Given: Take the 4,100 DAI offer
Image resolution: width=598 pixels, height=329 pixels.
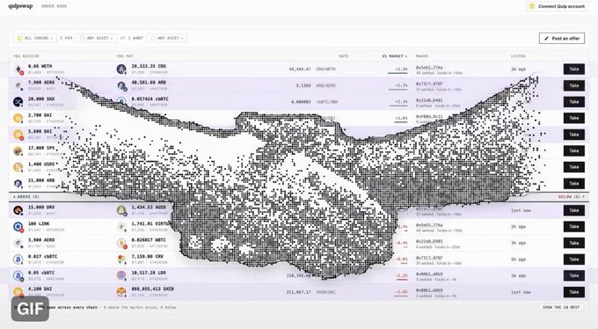Looking at the screenshot, I should pyautogui.click(x=574, y=292).
